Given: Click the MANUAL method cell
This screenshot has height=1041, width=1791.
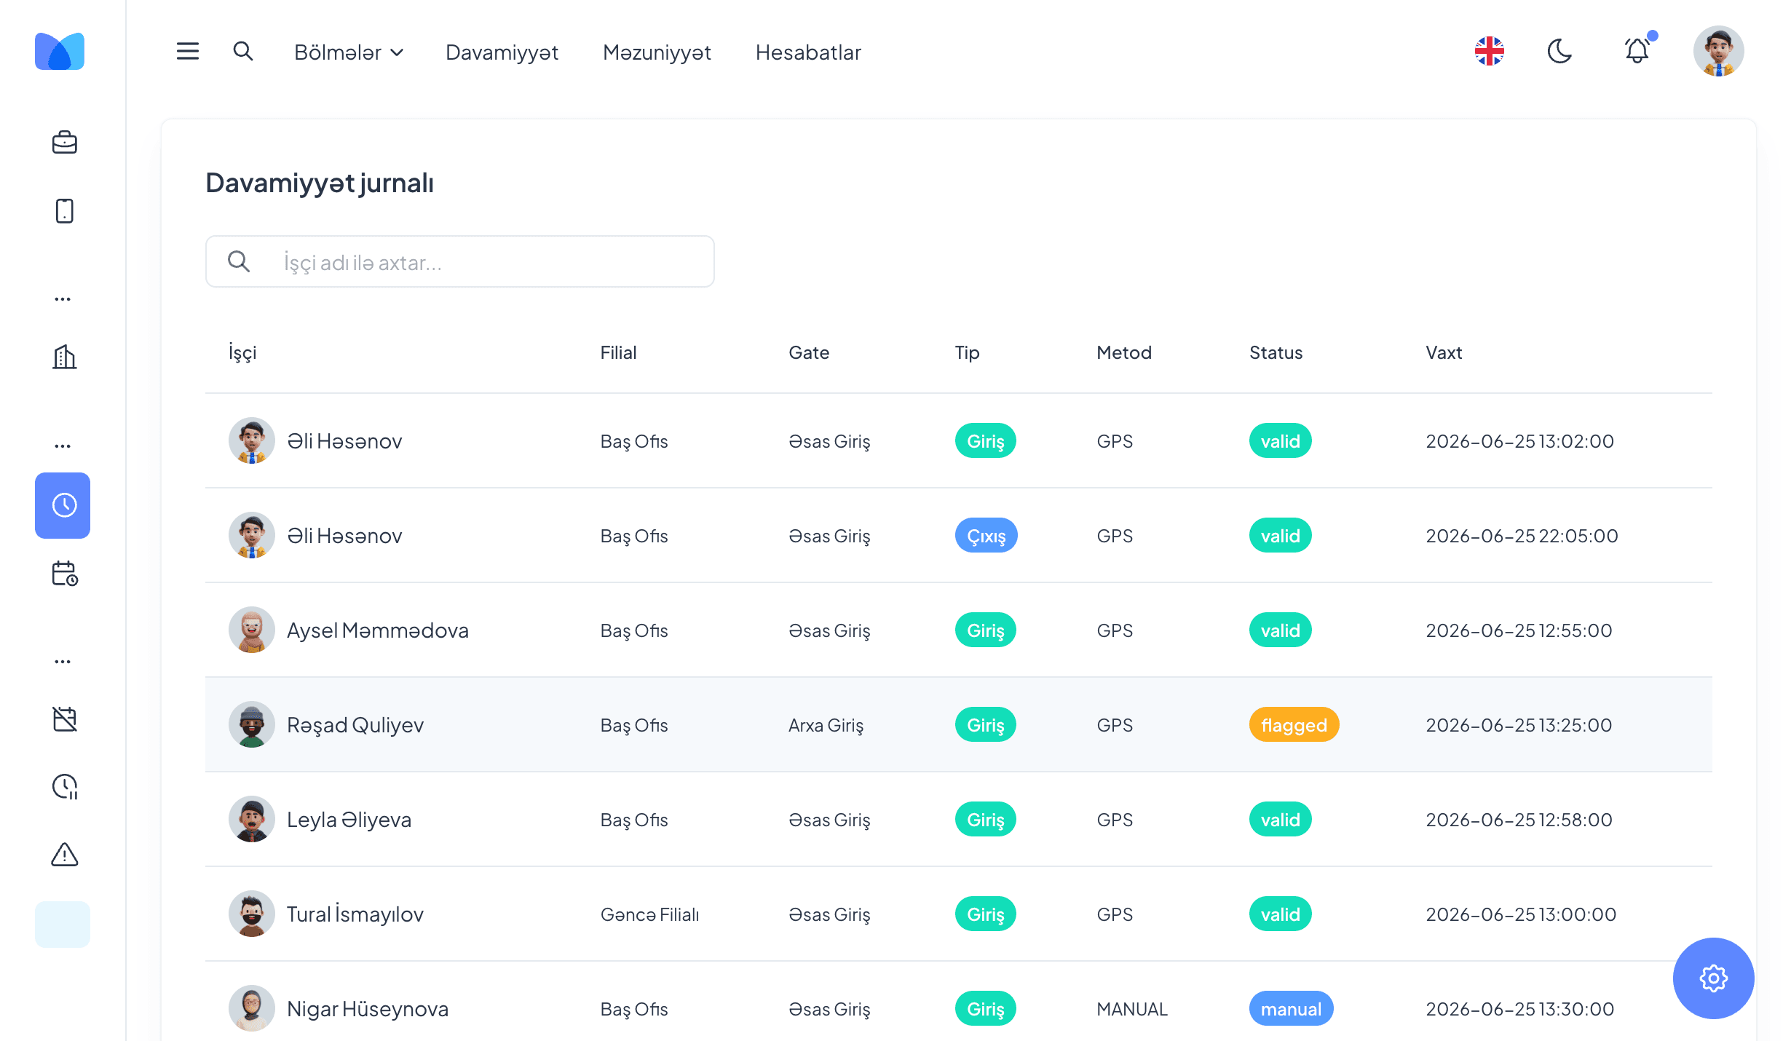Looking at the screenshot, I should click(x=1132, y=1009).
